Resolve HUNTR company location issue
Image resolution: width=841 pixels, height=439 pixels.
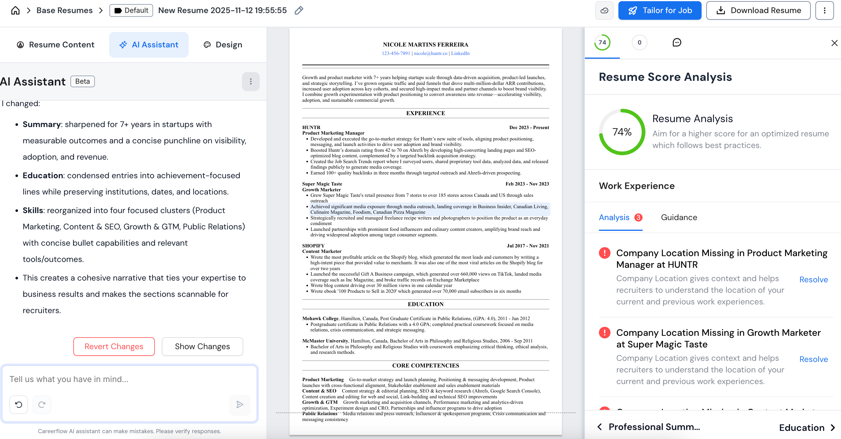coord(813,279)
